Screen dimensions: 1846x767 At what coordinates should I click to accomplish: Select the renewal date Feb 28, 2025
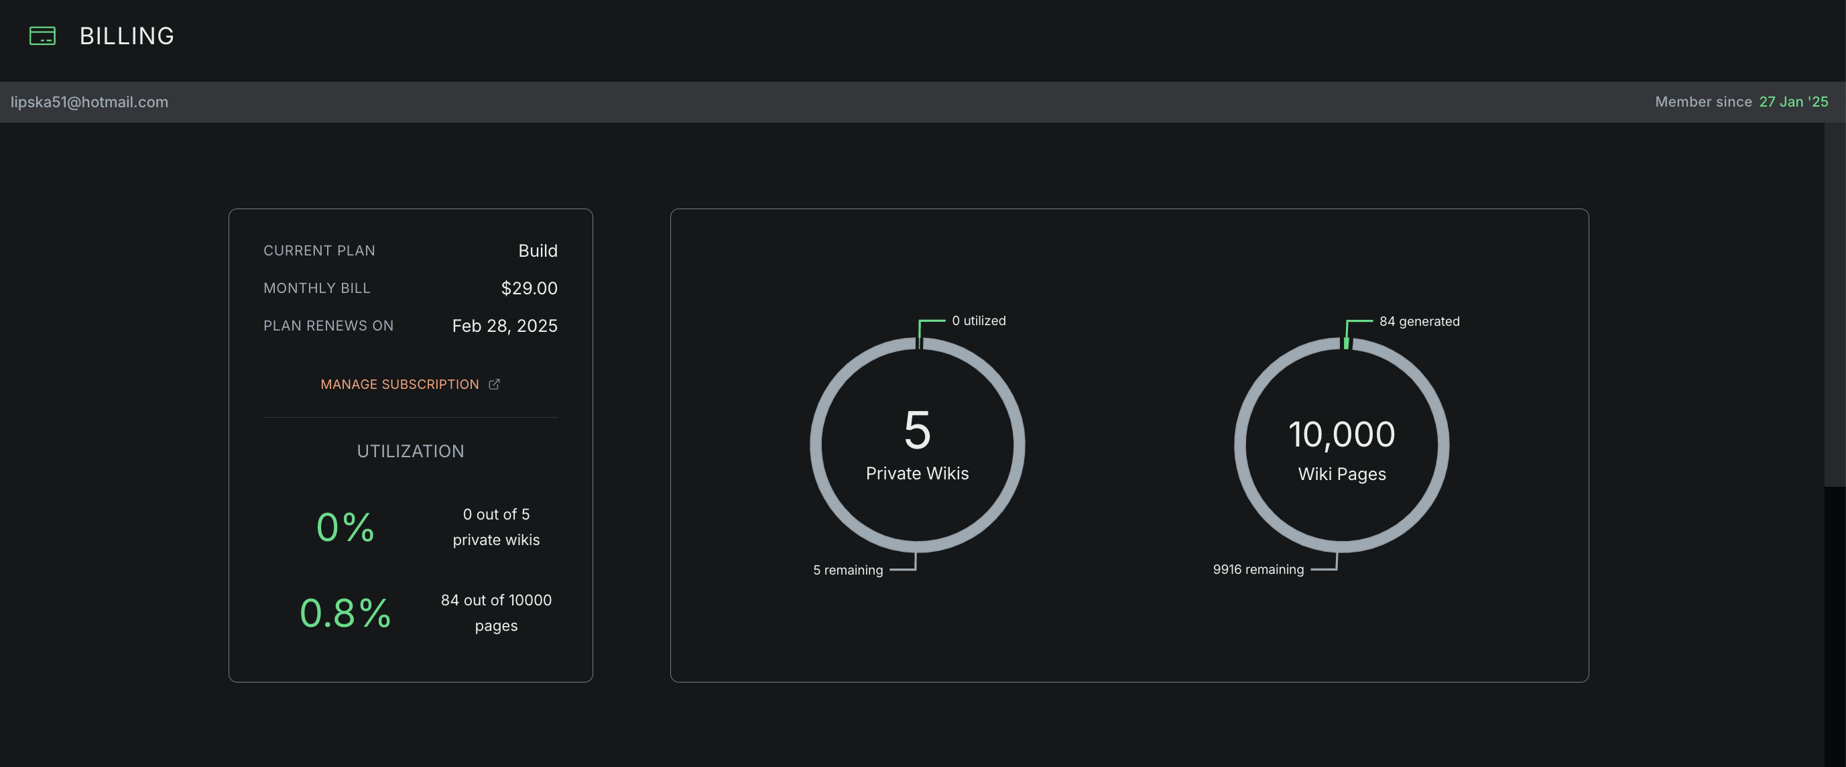(x=505, y=325)
